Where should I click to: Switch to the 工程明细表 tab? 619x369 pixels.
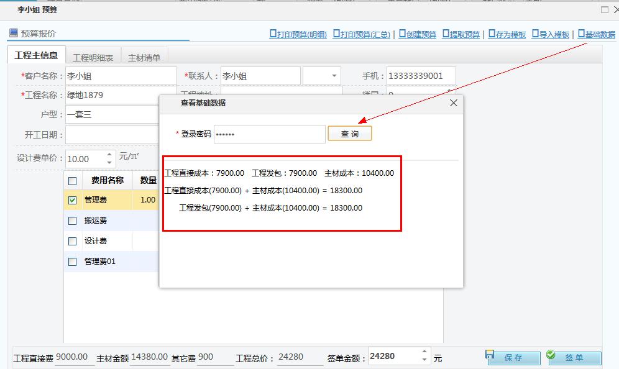pyautogui.click(x=93, y=58)
